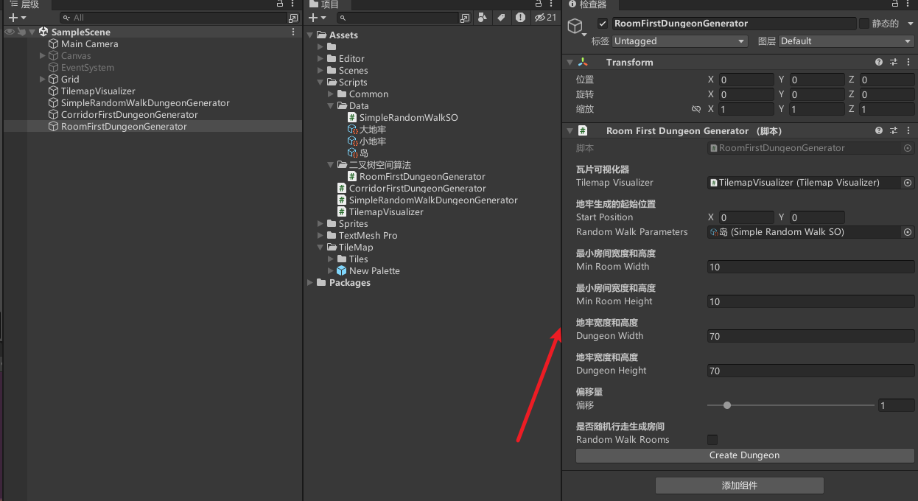
Task: Uncheck the RoomFirstDungeonGenerator active checkbox
Action: (x=602, y=23)
